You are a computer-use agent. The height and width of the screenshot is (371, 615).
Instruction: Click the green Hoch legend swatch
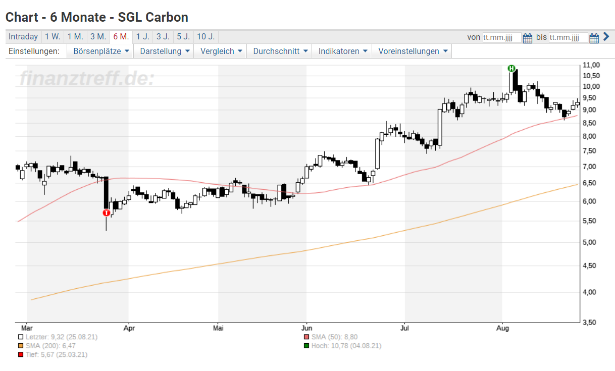[306, 346]
